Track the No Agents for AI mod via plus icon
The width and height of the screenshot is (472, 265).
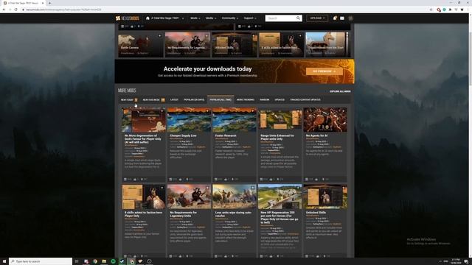point(344,111)
